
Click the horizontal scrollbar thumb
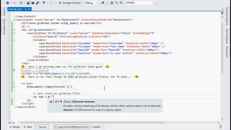[94, 122]
